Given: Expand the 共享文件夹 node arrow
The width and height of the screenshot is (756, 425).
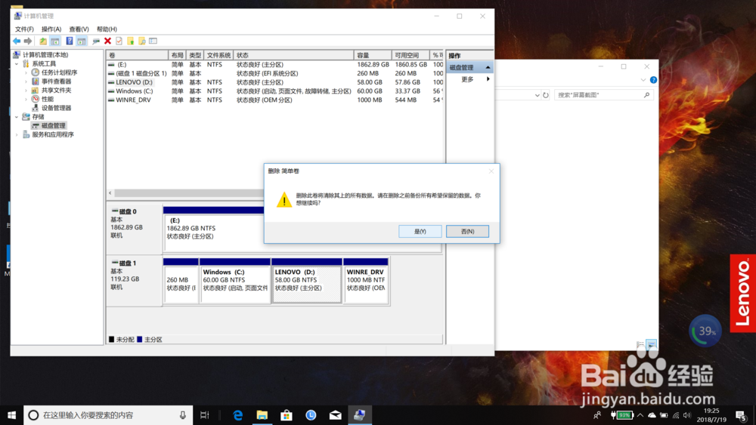Looking at the screenshot, I should [x=26, y=91].
